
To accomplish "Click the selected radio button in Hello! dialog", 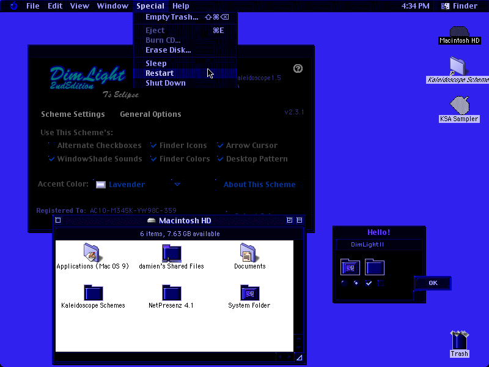I will pos(356,283).
